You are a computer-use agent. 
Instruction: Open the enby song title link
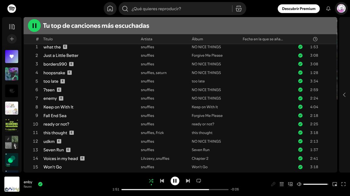click(28, 182)
